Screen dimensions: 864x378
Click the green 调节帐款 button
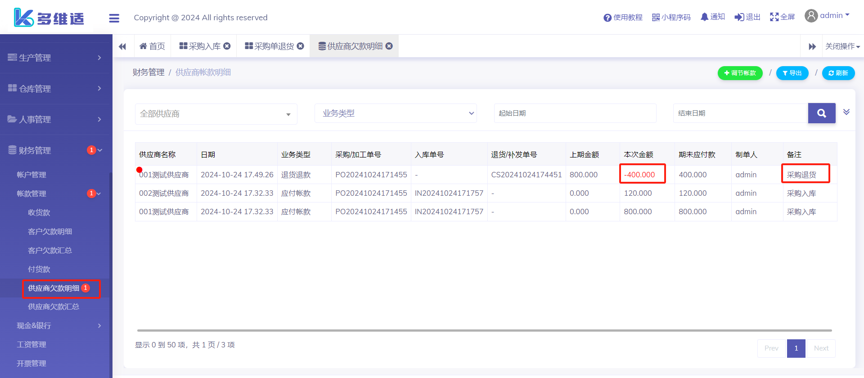(740, 73)
